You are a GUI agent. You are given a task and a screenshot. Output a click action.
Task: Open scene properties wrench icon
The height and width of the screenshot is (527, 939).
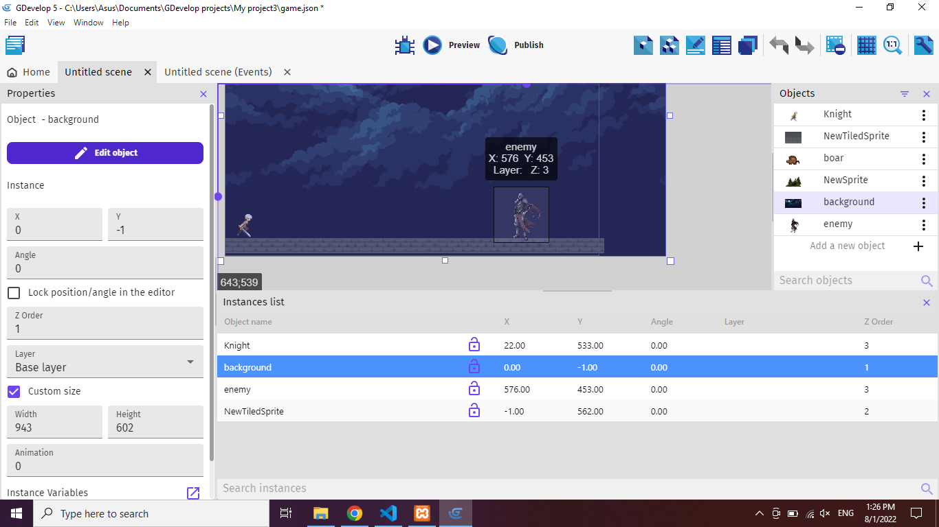click(x=924, y=45)
